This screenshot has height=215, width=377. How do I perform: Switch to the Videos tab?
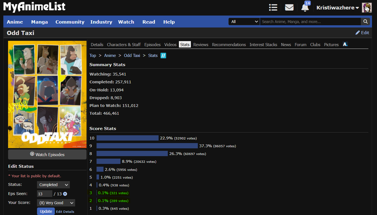coord(170,44)
